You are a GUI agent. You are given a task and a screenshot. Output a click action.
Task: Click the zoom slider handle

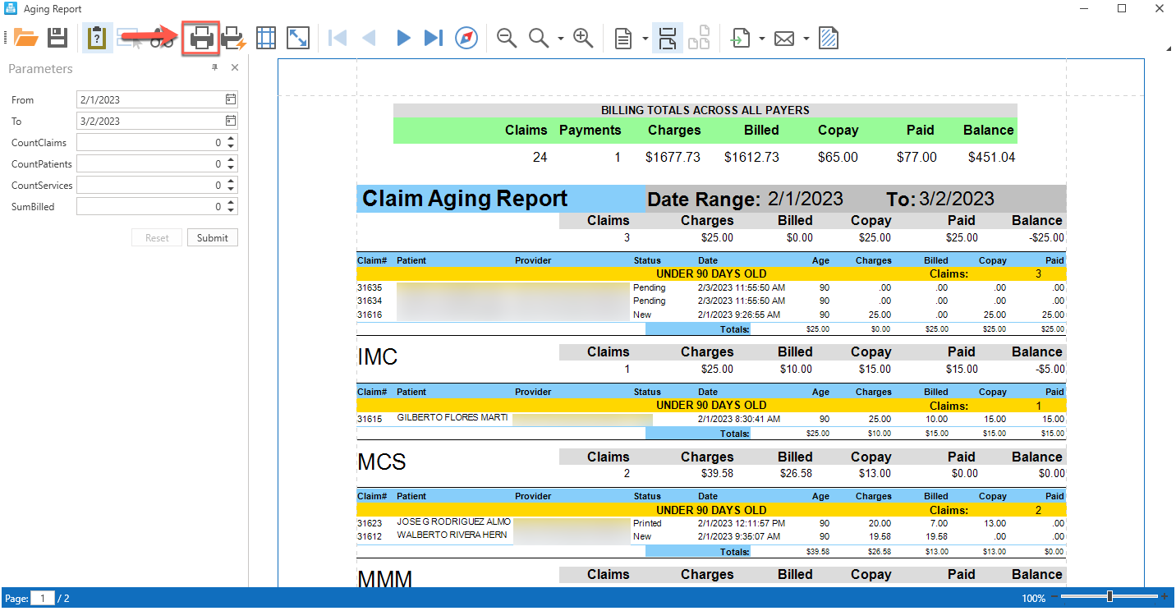1109,596
